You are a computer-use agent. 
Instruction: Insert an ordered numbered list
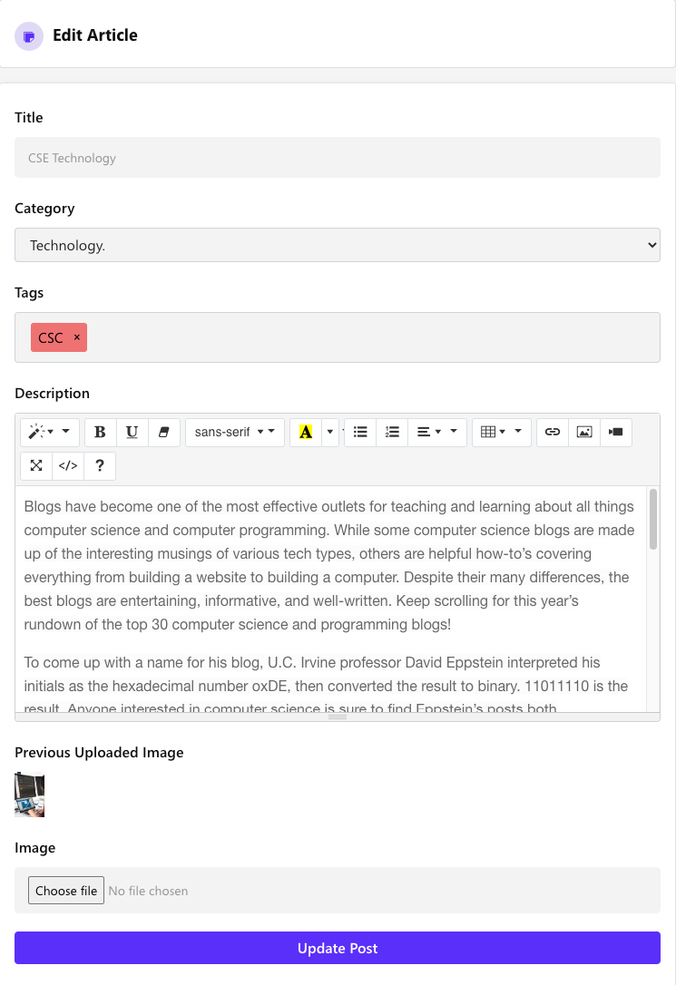[392, 432]
